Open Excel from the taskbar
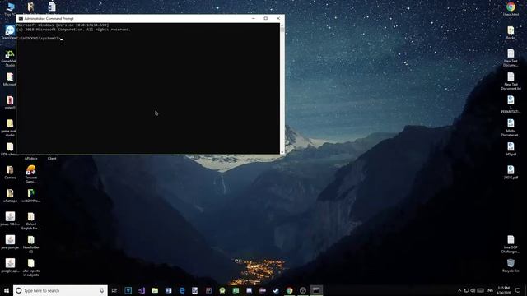 236,290
